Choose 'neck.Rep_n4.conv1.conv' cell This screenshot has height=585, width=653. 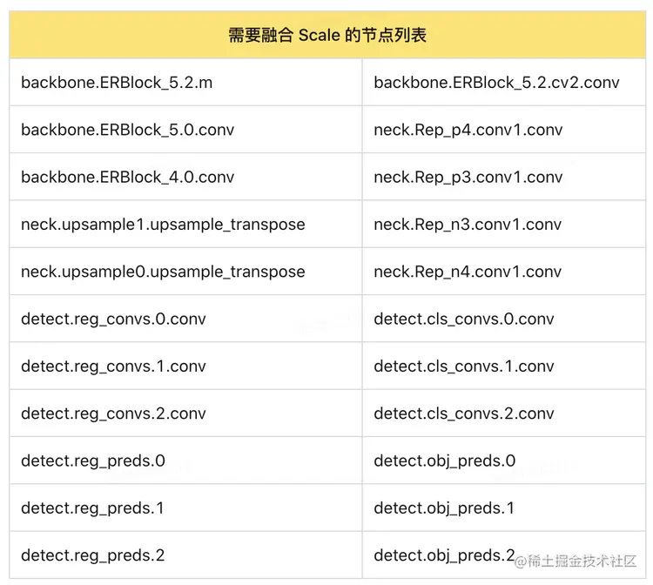pyautogui.click(x=504, y=272)
